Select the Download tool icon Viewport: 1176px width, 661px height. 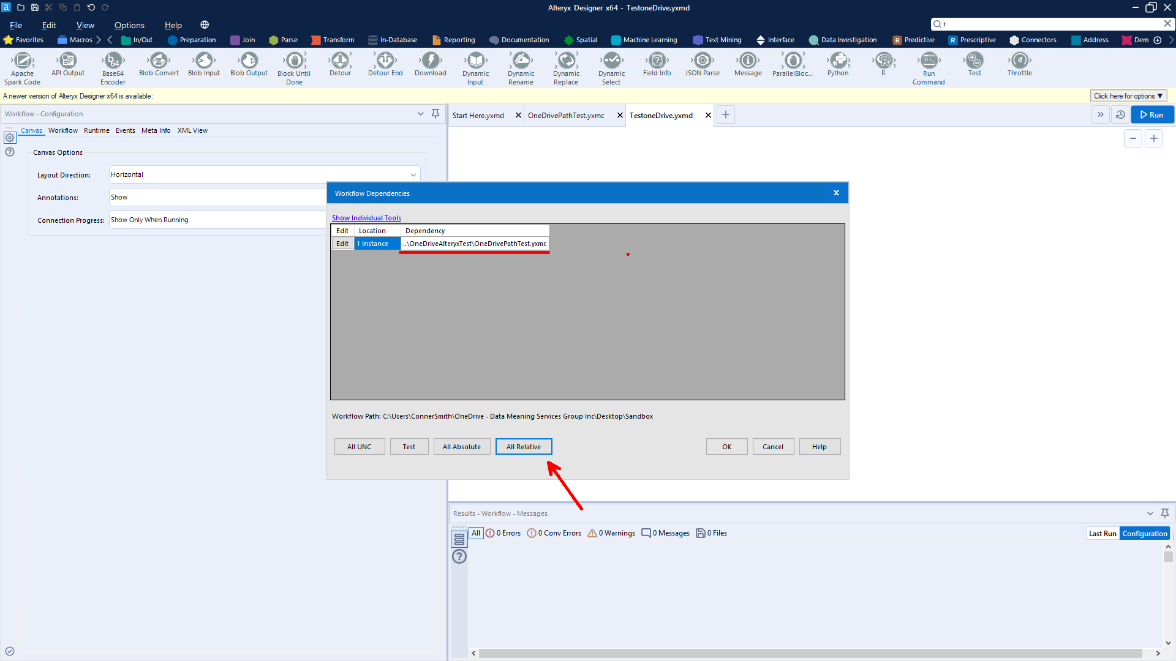pyautogui.click(x=431, y=61)
